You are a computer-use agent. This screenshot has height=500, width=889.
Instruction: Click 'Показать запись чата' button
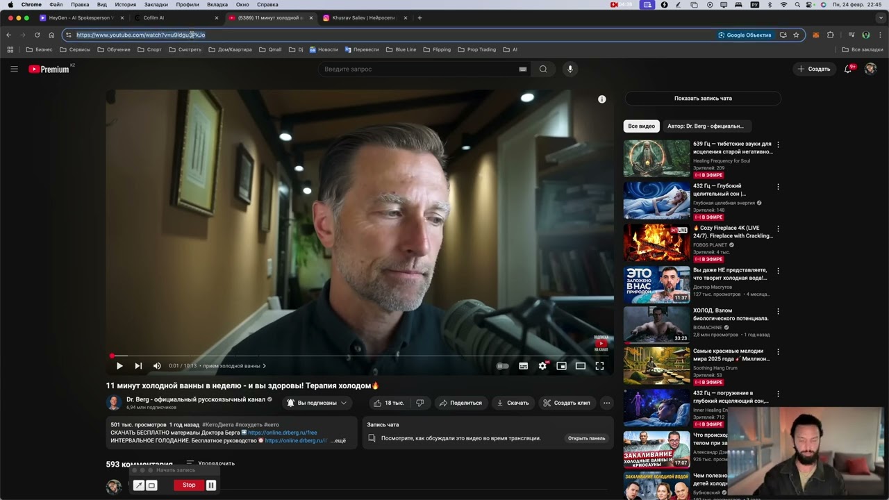703,98
